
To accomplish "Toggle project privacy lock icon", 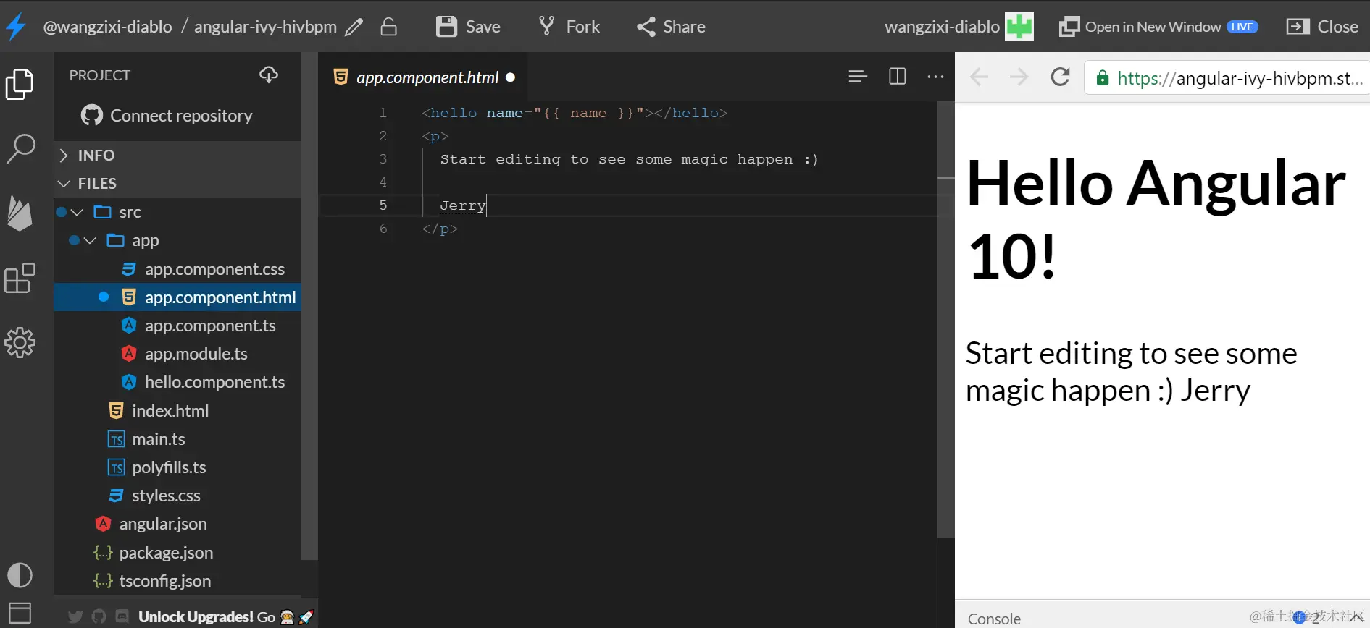I will pos(389,27).
